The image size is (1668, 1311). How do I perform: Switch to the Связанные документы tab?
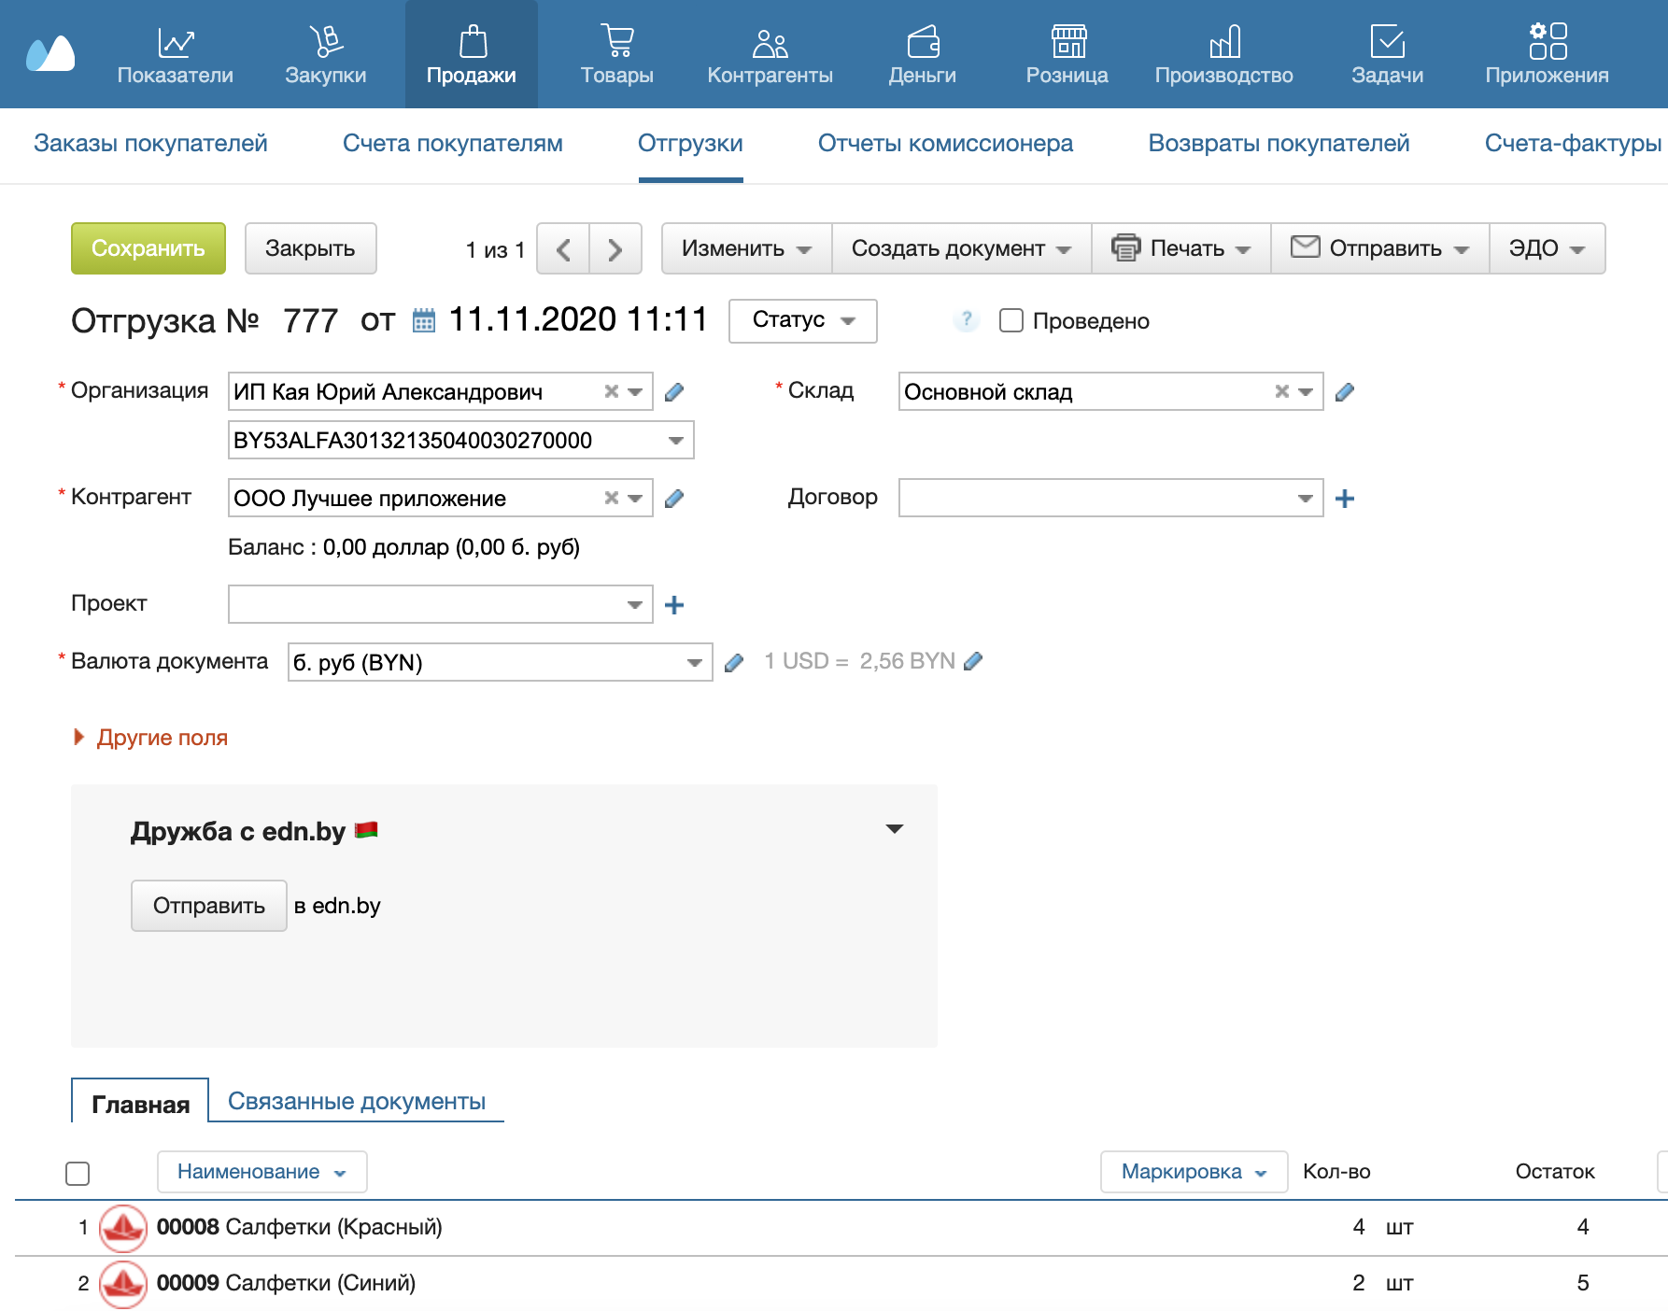[357, 1101]
